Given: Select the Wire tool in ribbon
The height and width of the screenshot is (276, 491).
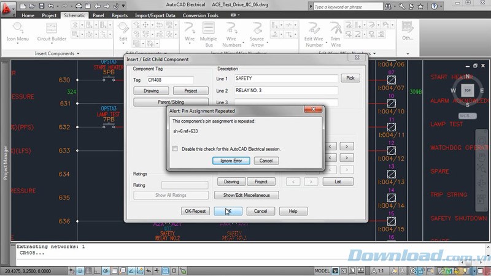Looking at the screenshot, I should coord(190,32).
